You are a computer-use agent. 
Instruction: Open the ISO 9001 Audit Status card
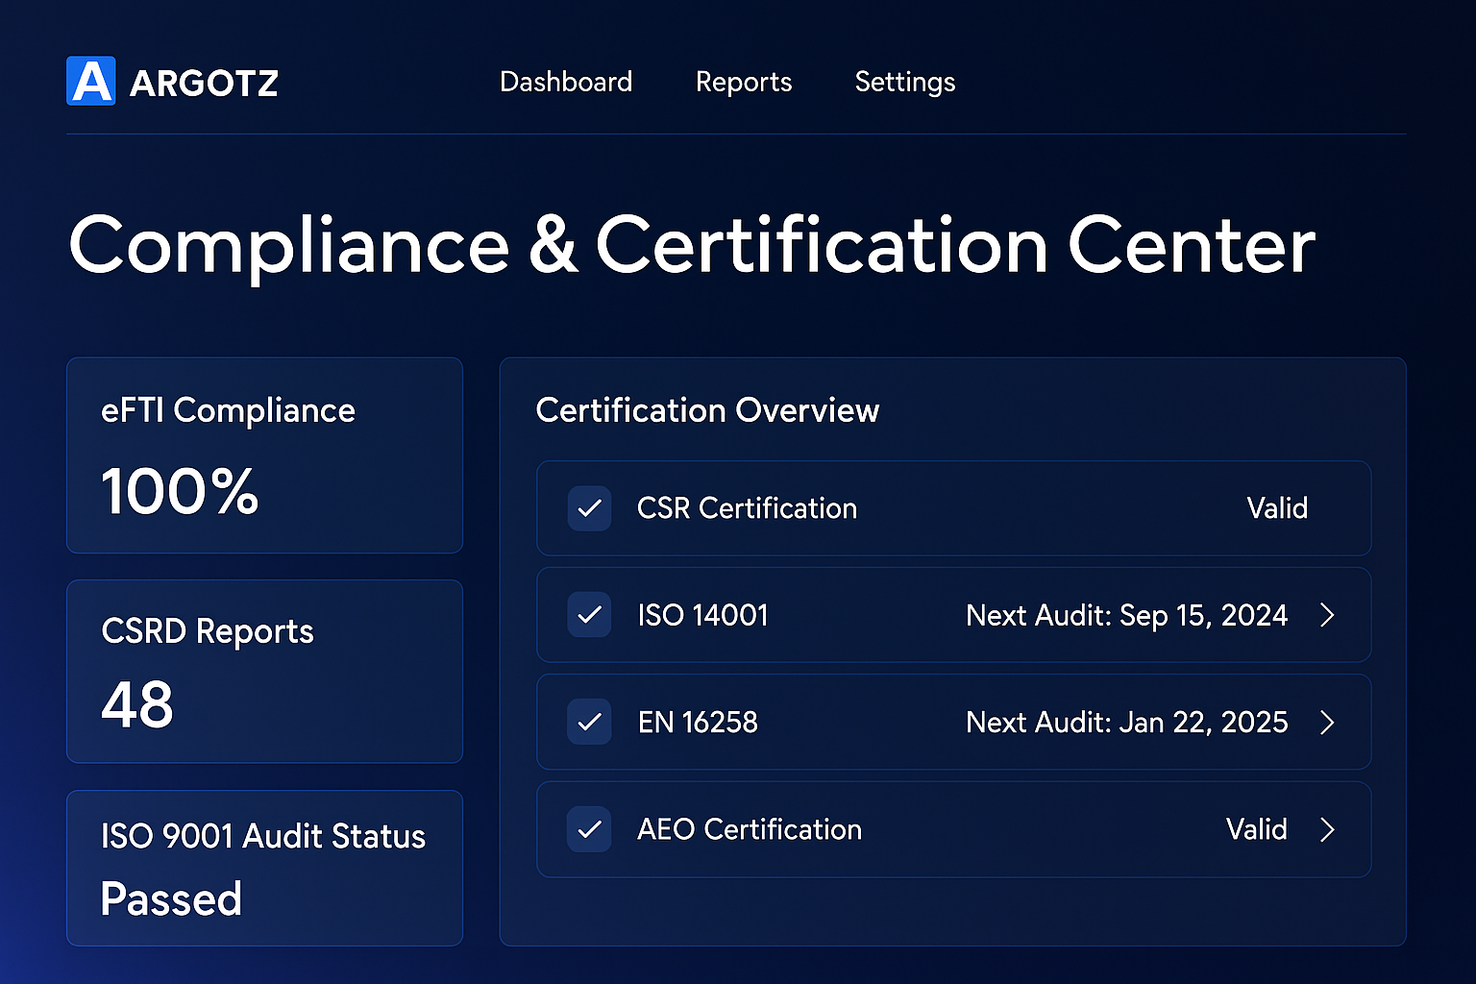(264, 868)
